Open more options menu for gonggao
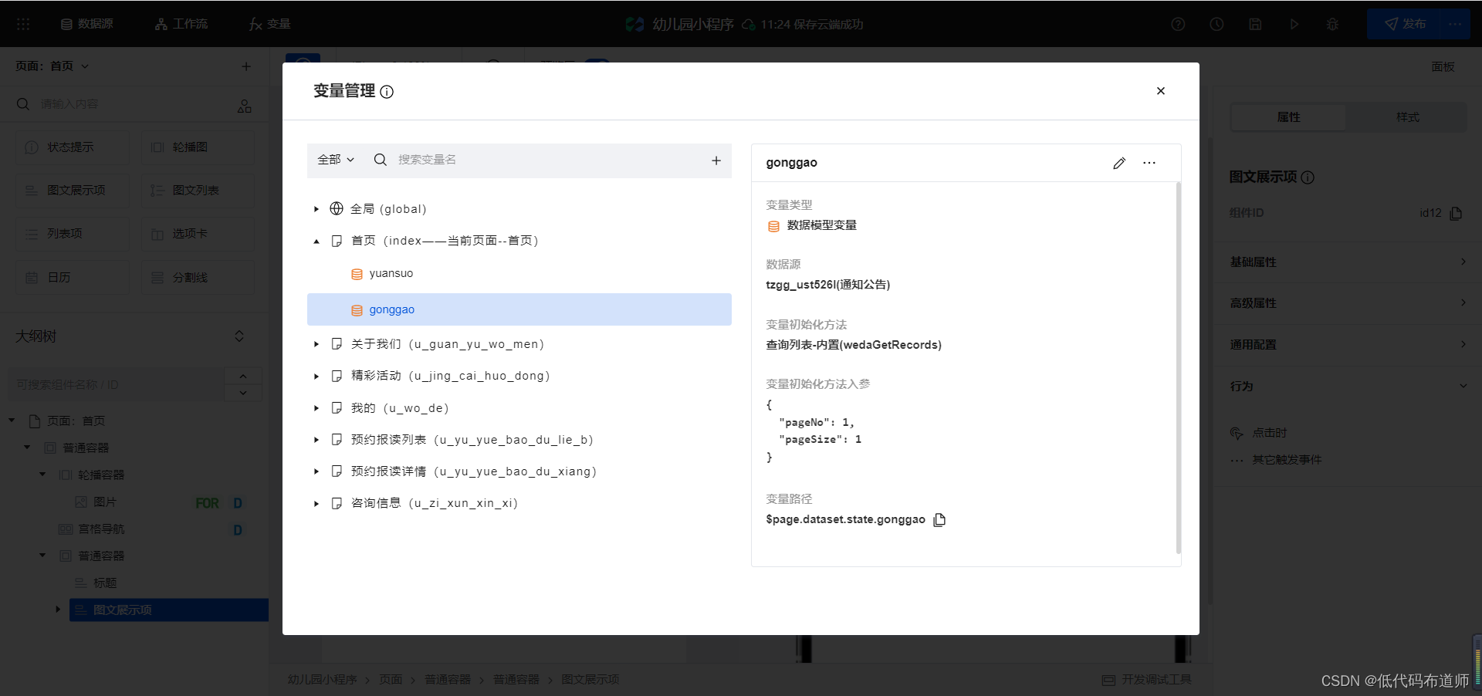This screenshot has width=1482, height=696. tap(1149, 163)
